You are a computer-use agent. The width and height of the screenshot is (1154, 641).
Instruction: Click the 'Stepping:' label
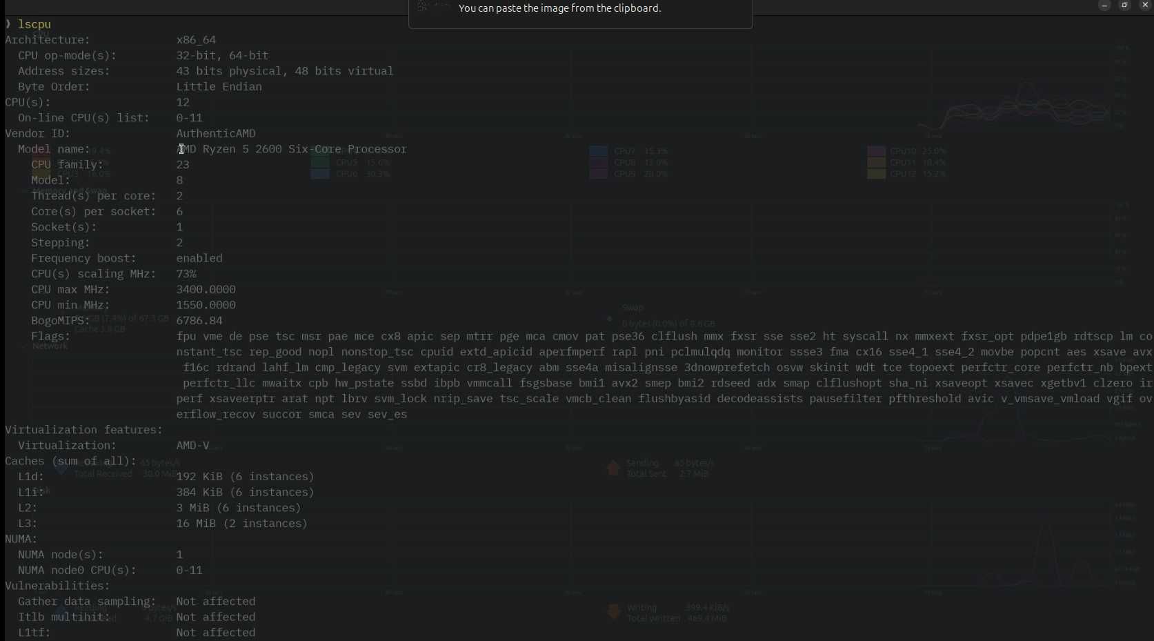pos(61,243)
